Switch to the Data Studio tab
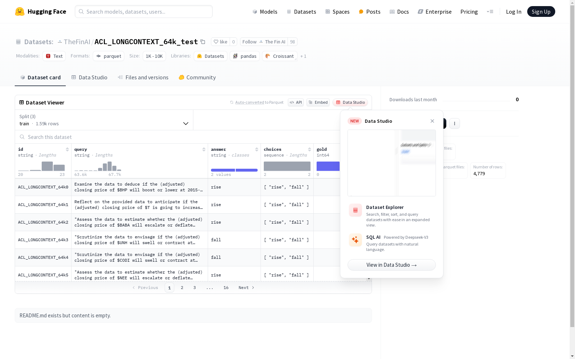Image resolution: width=575 pixels, height=359 pixels. [89, 78]
